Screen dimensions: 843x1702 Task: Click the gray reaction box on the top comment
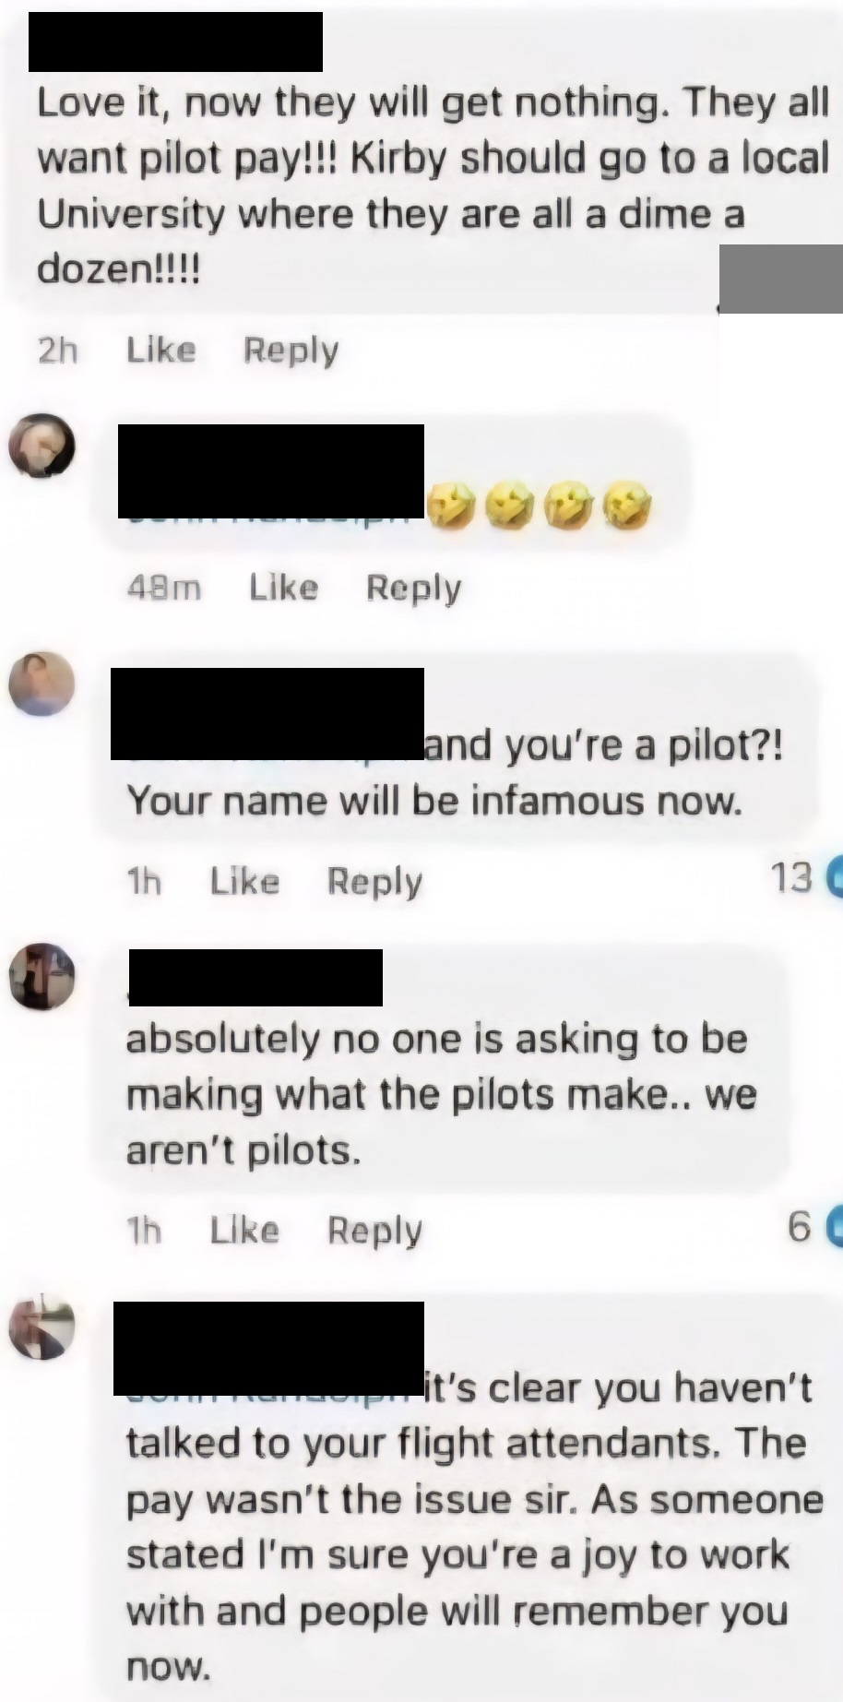tap(781, 280)
